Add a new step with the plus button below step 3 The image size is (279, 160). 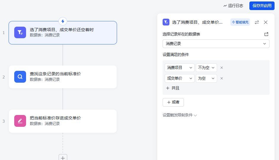click(63, 158)
